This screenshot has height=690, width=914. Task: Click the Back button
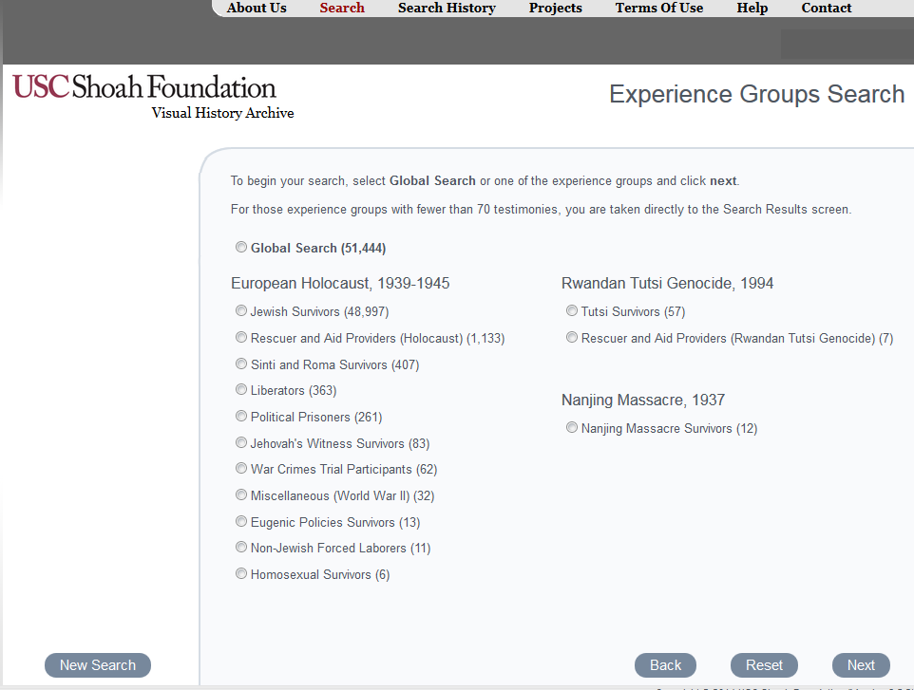[666, 665]
